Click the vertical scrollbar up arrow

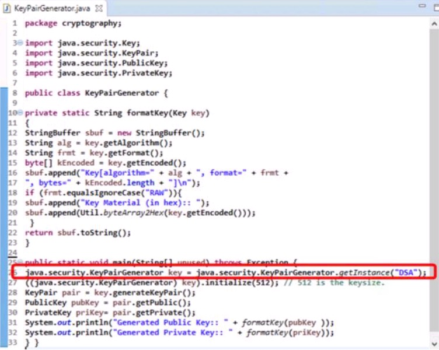(433, 23)
